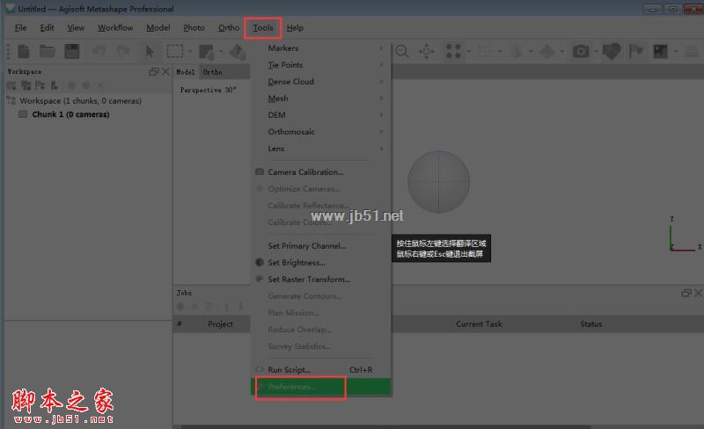Click the Remove X icon in Workspace toolbar
This screenshot has height=429, width=704.
(100, 85)
